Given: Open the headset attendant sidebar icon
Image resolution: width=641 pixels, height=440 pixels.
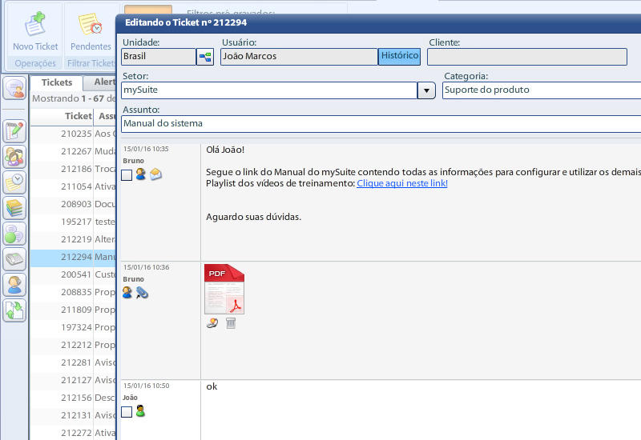Looking at the screenshot, I should pyautogui.click(x=14, y=285).
